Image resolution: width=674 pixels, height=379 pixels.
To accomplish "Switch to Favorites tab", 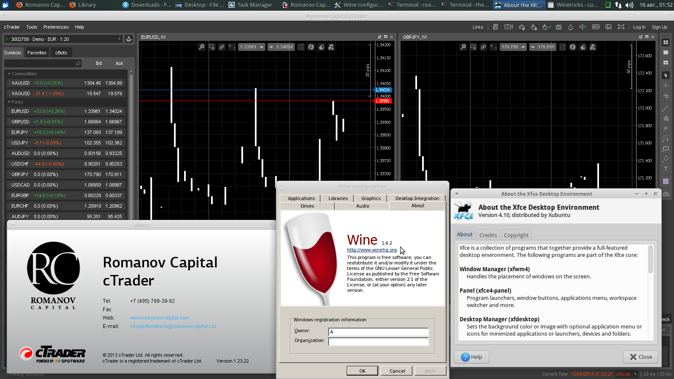I will point(37,53).
